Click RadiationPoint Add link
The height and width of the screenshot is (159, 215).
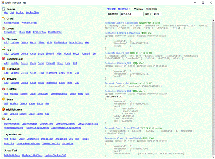click(6, 63)
